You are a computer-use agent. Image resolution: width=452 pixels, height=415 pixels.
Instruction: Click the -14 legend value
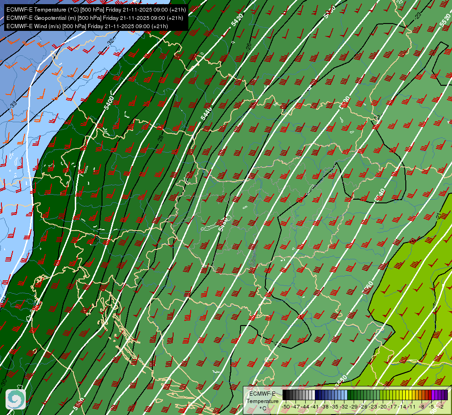tap(402, 407)
